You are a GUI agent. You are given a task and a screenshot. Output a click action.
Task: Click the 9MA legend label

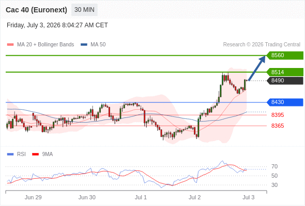click(48, 154)
